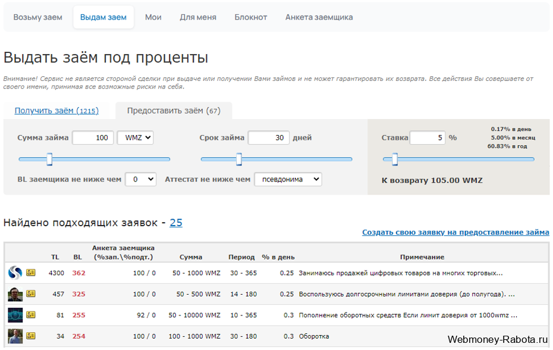Click amount 50 - 1000 WMZ
Image resolution: width=553 pixels, height=350 pixels.
click(196, 273)
